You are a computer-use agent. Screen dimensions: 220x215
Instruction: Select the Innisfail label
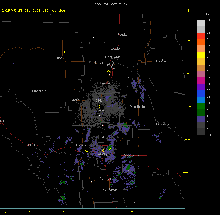click(x=106, y=83)
